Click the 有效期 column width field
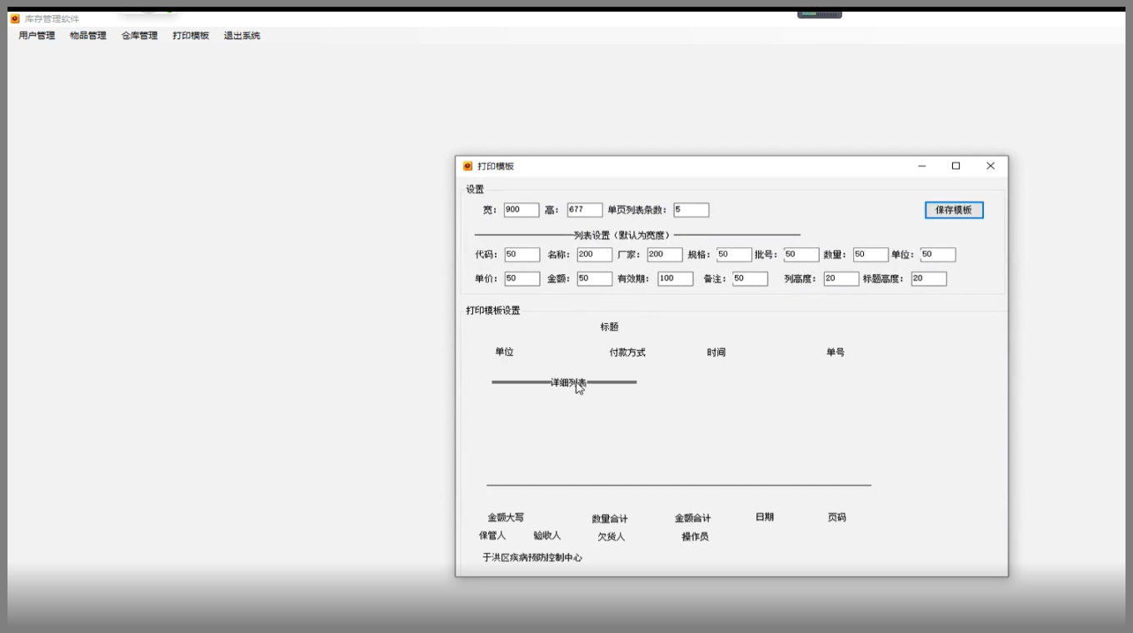The width and height of the screenshot is (1133, 633). (x=675, y=279)
